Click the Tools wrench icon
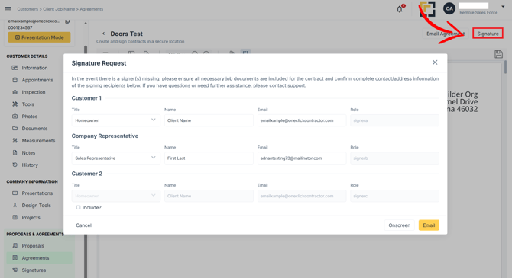 [x=15, y=104]
